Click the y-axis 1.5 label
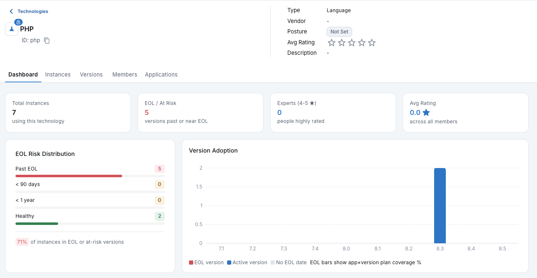537x278 pixels. coord(199,187)
